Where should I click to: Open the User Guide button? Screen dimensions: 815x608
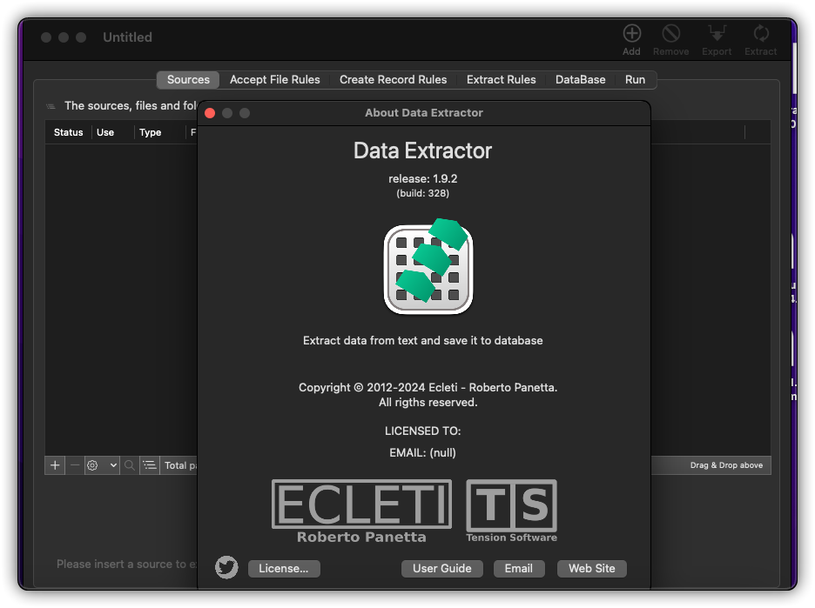[x=441, y=568]
